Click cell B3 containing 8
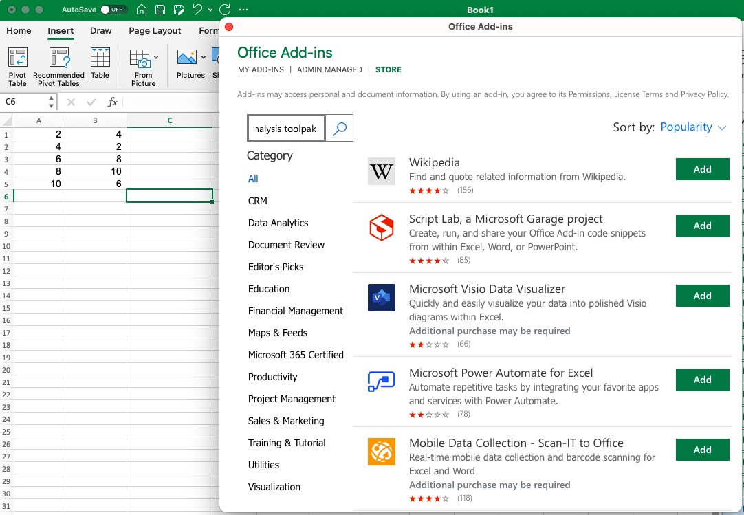Image resolution: width=744 pixels, height=515 pixels. tap(95, 159)
